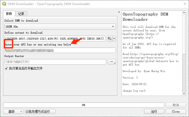This screenshot has width=189, height=117.
Task: Click the help panel scroll-down arrow
Action: (x=184, y=94)
